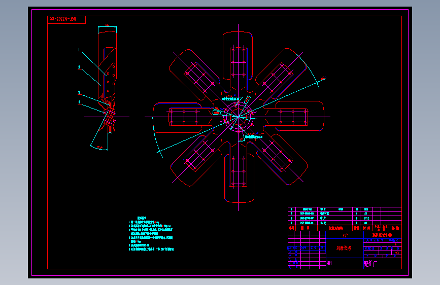Select the red title text 风扇总成
The image size is (440, 285).
[x=344, y=248]
